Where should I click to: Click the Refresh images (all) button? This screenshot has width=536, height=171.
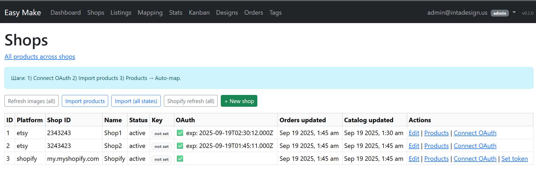tap(32, 101)
